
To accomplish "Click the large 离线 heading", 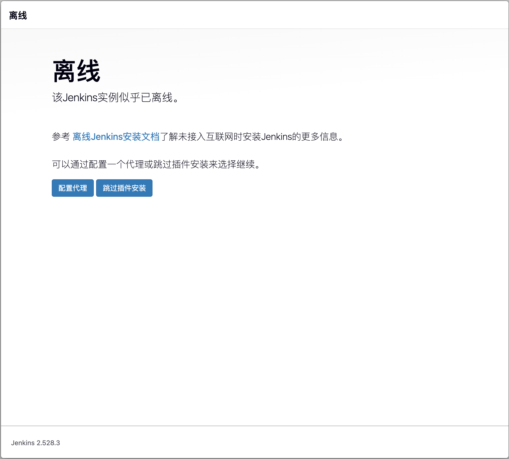I will click(76, 71).
